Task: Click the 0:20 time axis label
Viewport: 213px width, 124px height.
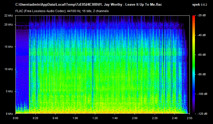Action: [x=35, y=118]
